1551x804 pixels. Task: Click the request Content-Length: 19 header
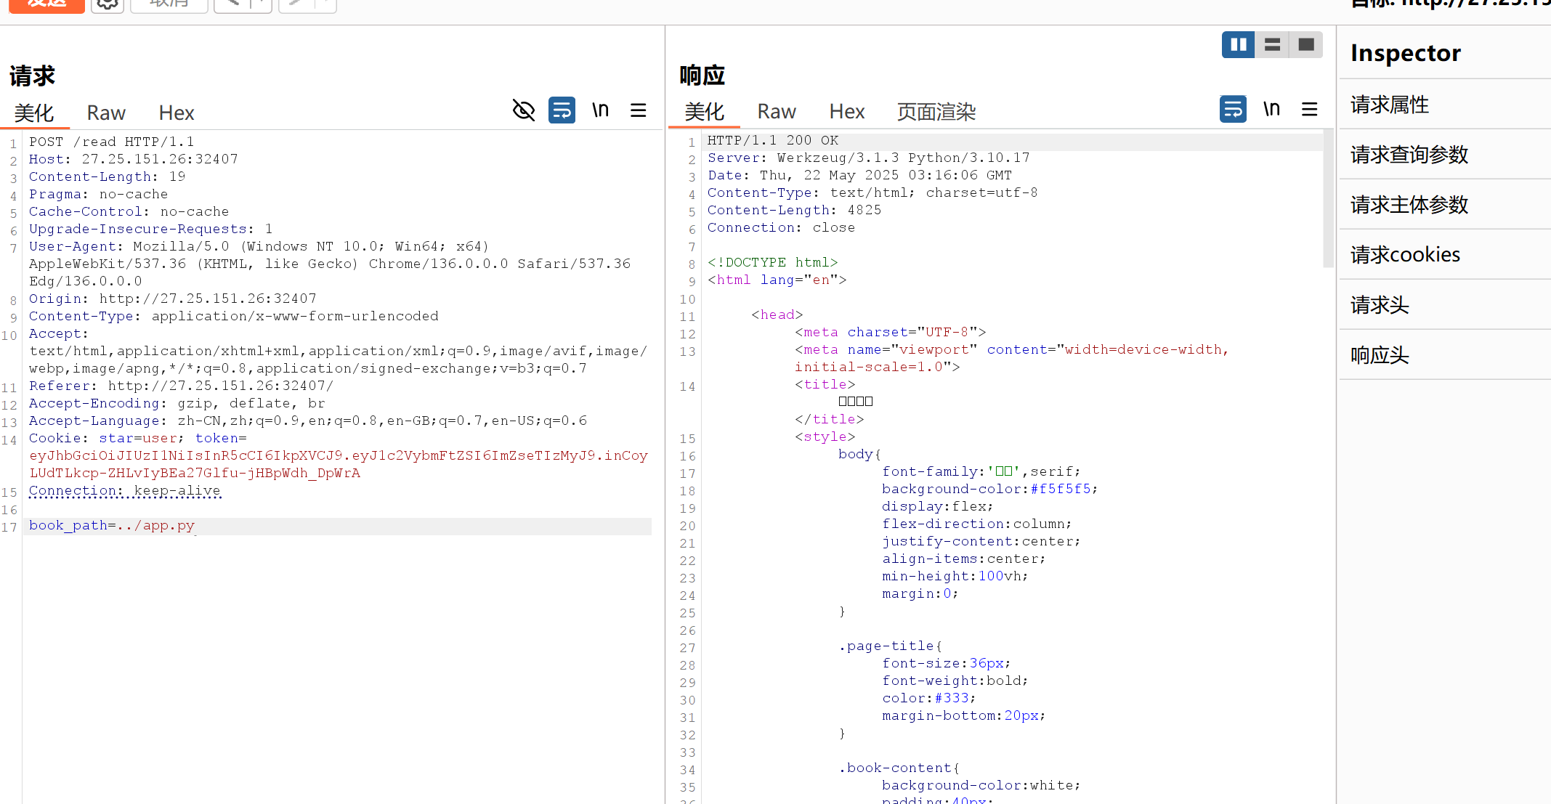click(x=108, y=176)
